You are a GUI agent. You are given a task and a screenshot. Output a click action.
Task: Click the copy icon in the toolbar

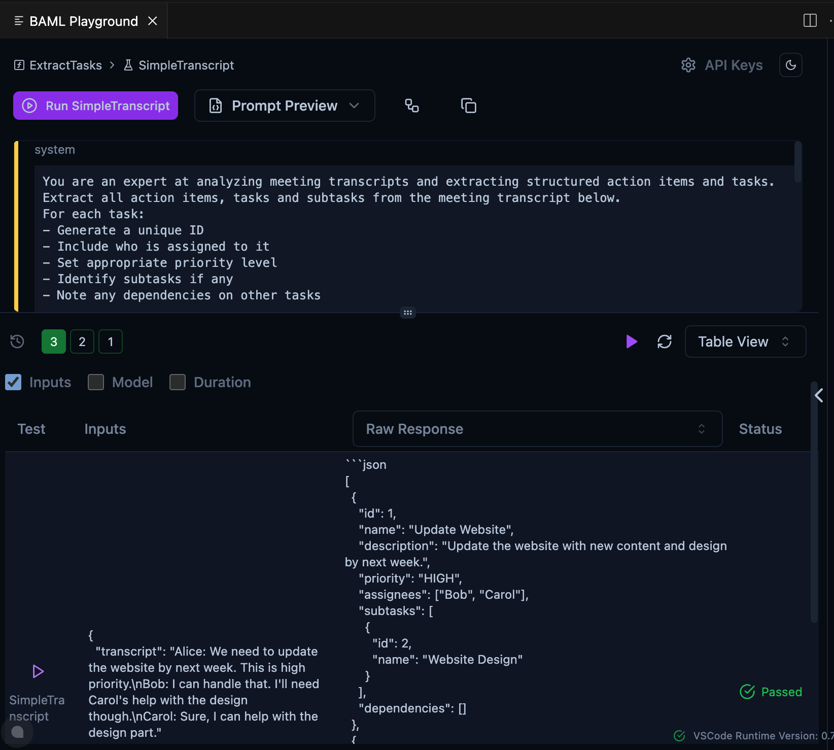click(468, 106)
